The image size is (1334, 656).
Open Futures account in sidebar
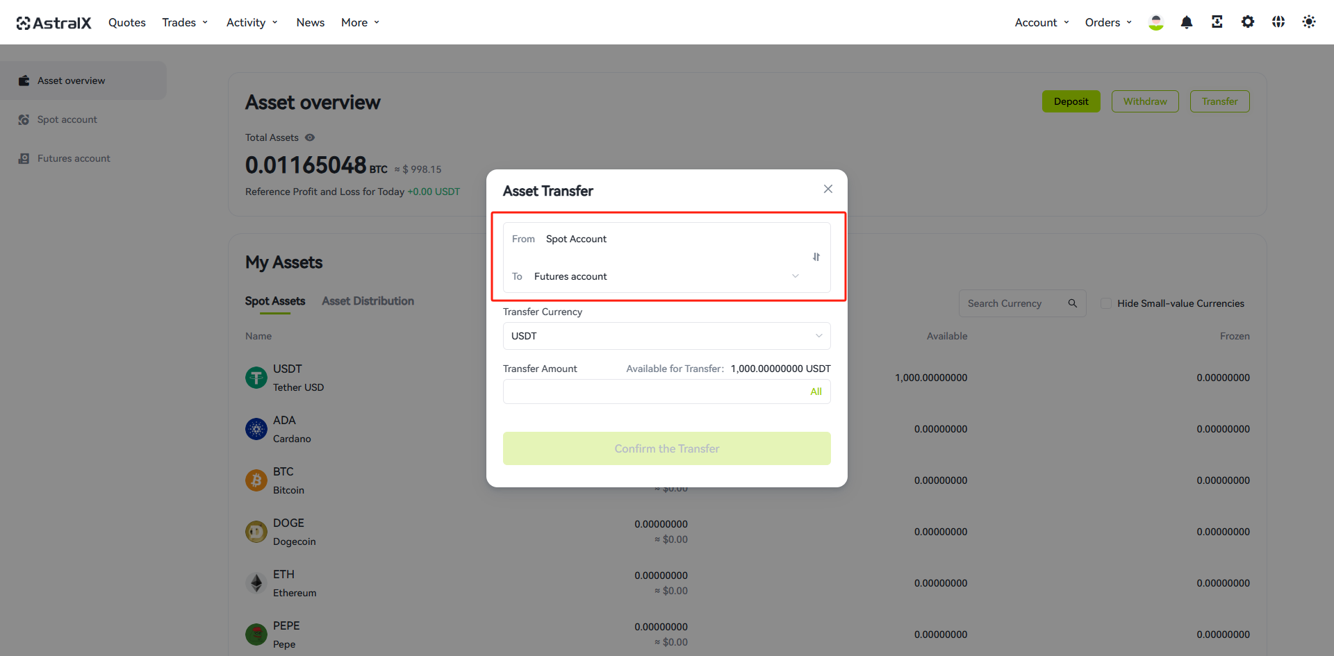click(74, 158)
